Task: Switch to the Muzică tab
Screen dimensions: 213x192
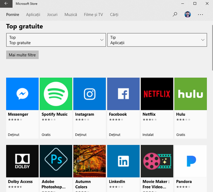Action: [x=71, y=14]
